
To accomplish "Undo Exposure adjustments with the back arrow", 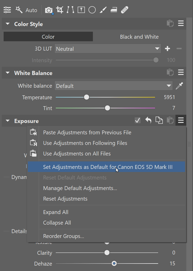I will coord(148,120).
